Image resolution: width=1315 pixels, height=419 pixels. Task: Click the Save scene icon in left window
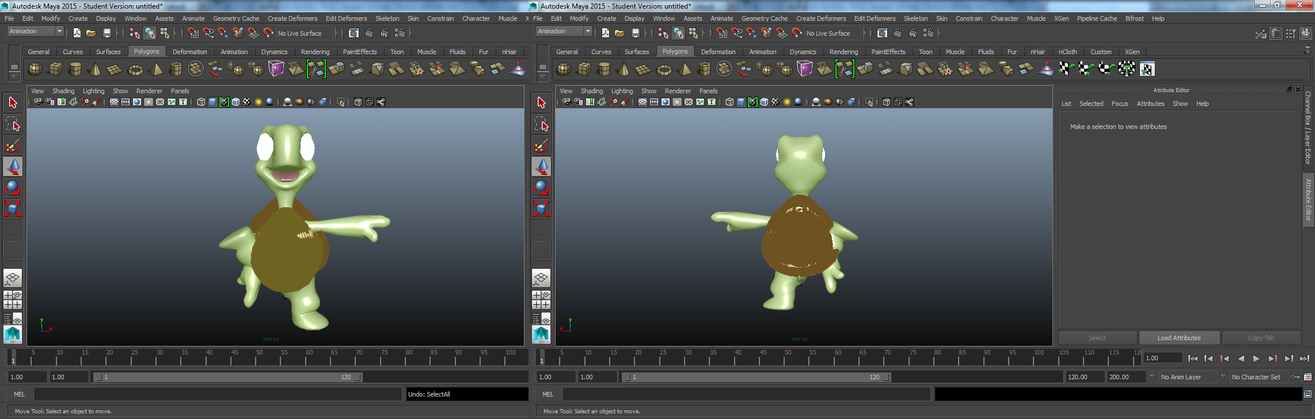[x=107, y=33]
